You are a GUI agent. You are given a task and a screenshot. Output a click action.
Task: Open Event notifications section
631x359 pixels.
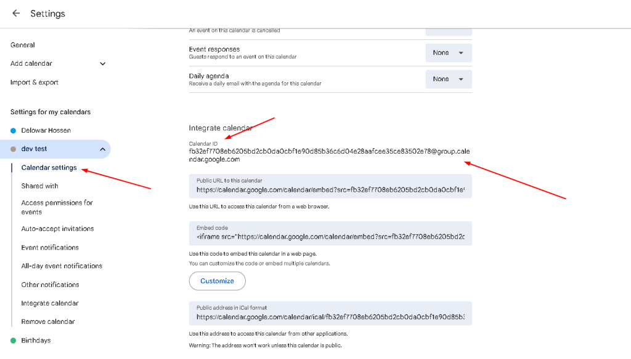click(x=50, y=248)
